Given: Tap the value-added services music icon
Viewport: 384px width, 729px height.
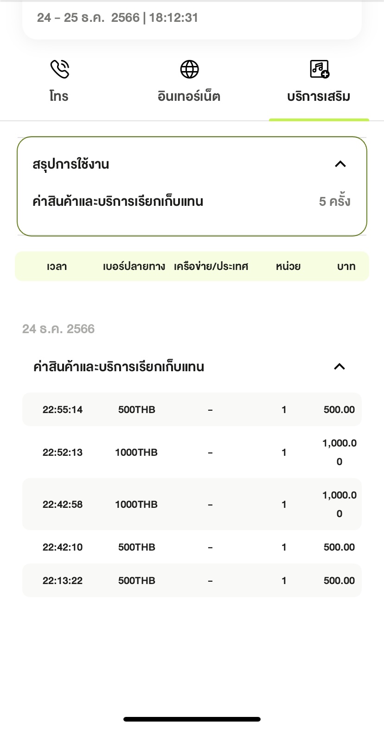Looking at the screenshot, I should click(x=319, y=69).
